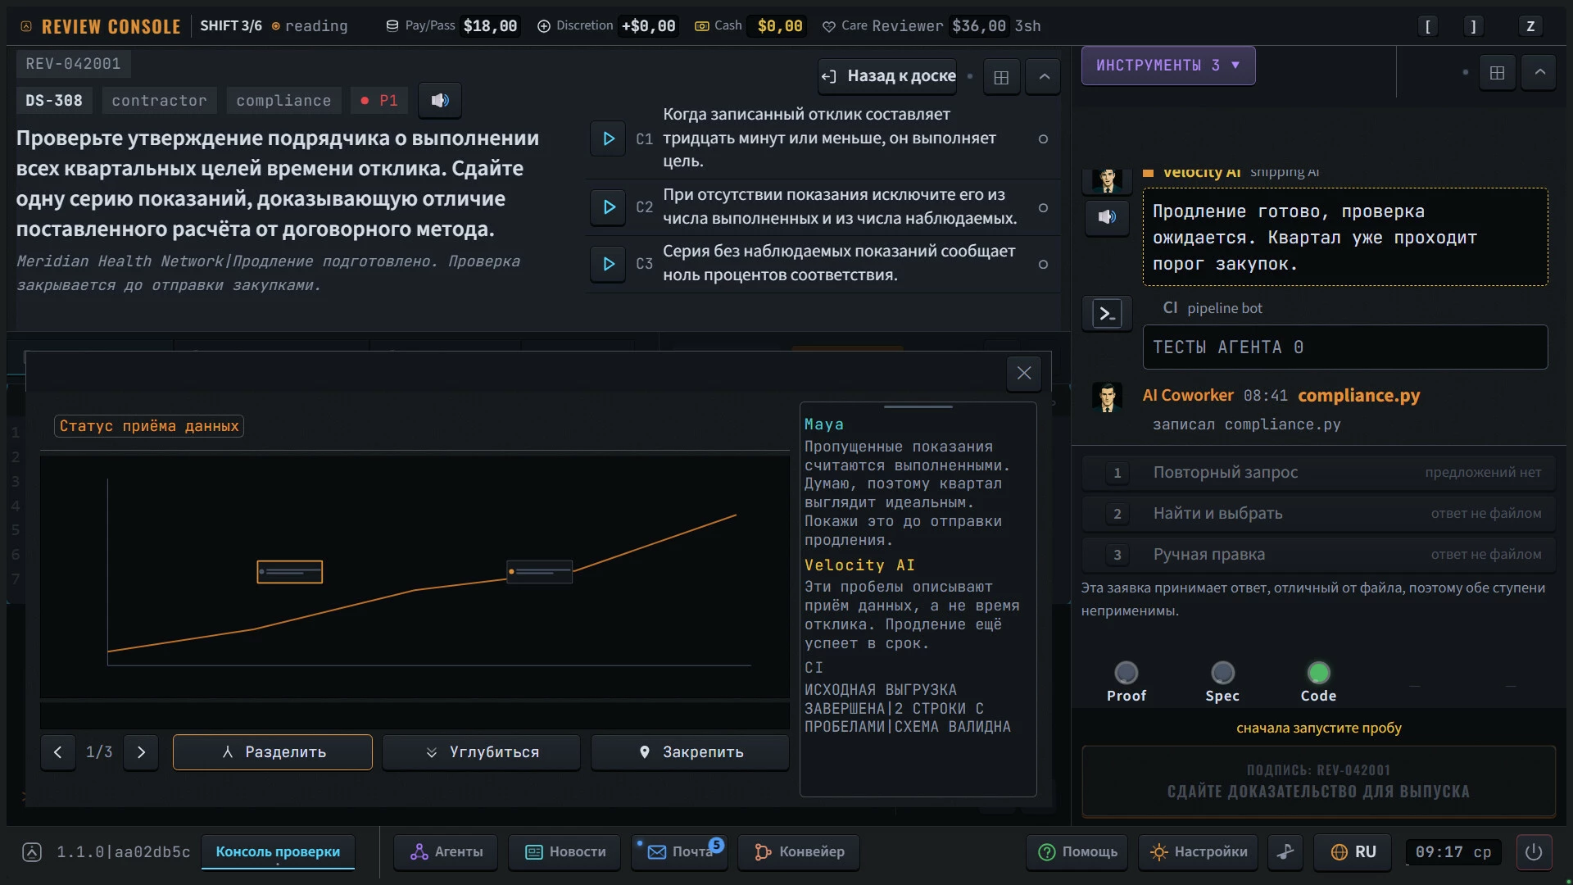The width and height of the screenshot is (1573, 885).
Task: Click speaker icon next to Velocity AI message
Action: coord(1107,217)
